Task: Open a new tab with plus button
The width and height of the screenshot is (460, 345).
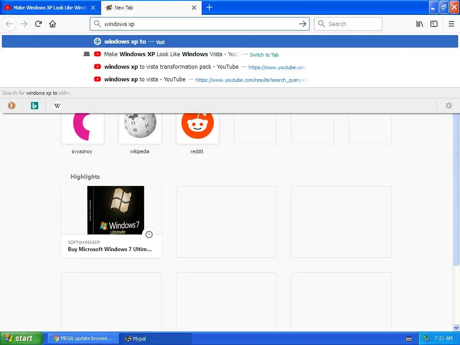Action: pos(209,7)
